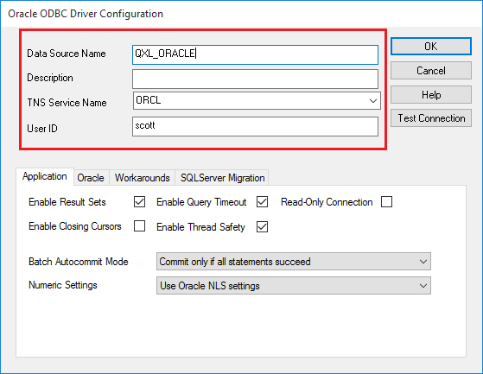The height and width of the screenshot is (374, 483).
Task: Click the Cancel button
Action: coord(431,71)
